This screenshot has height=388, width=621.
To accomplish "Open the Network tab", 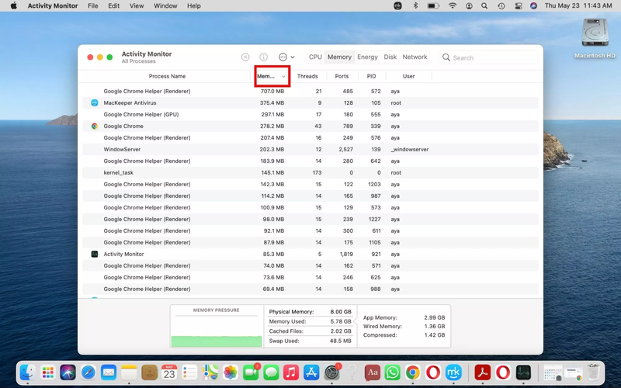I will [x=415, y=57].
